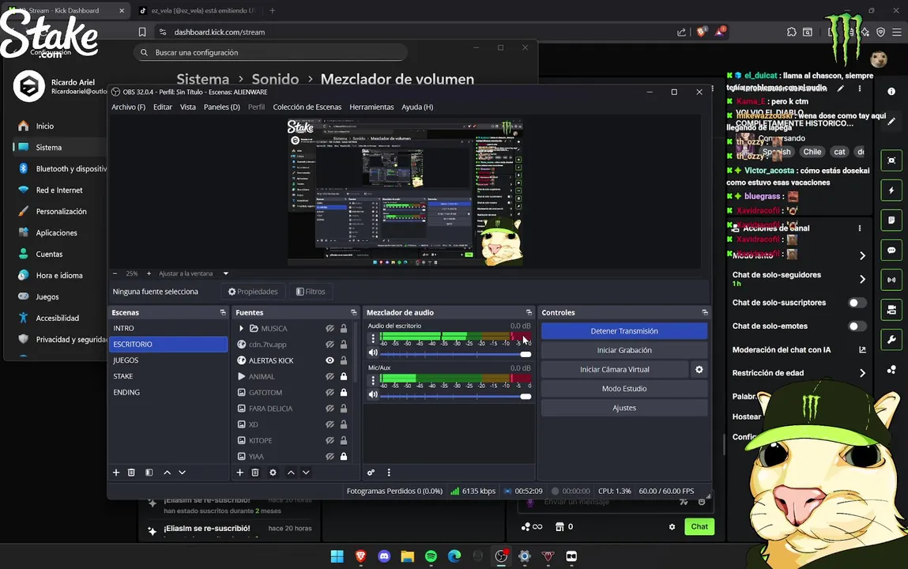Open Brave browser from the taskbar
908x569 pixels.
tap(360, 556)
